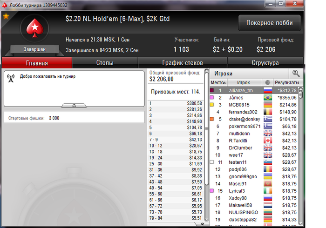Click the Canada flag next to R.Tarditti
This screenshot has height=228, width=326.
[x=268, y=141]
